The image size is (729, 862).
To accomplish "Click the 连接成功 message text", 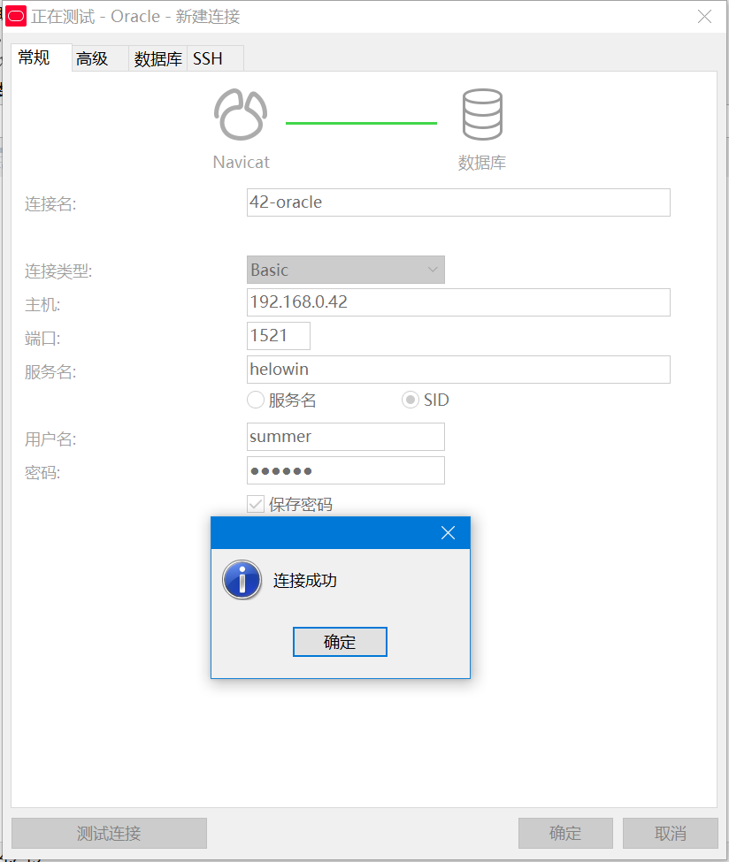I will [305, 581].
